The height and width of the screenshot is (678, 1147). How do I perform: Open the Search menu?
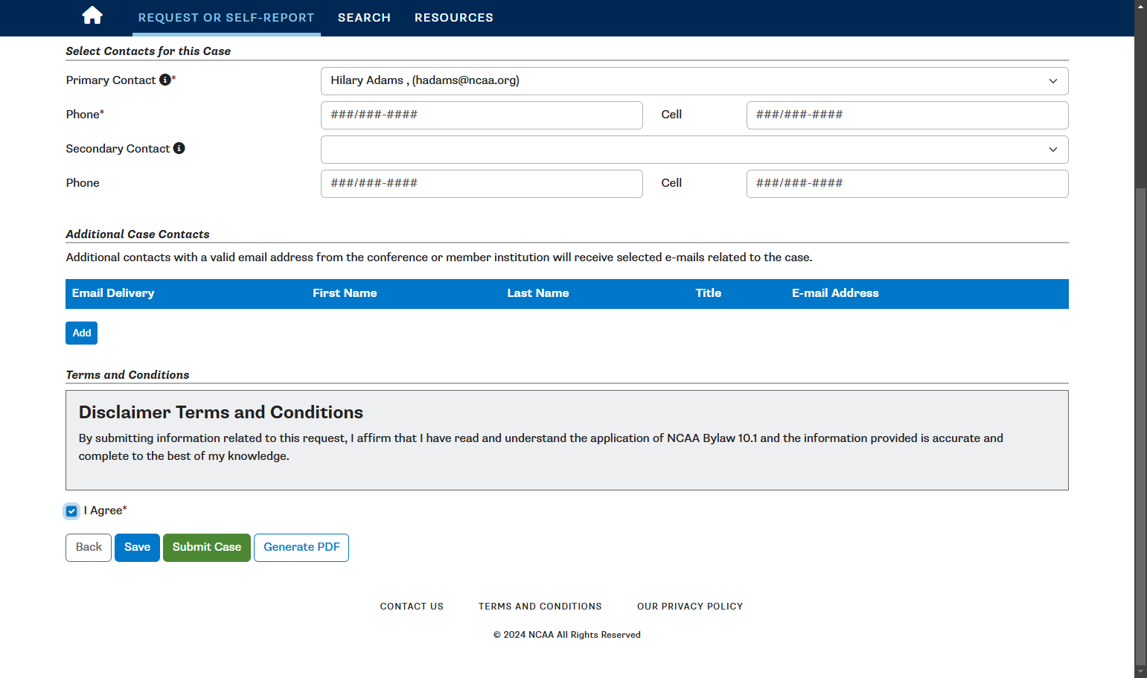tap(364, 18)
